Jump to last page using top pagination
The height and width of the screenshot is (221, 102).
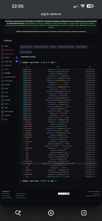point(56,62)
